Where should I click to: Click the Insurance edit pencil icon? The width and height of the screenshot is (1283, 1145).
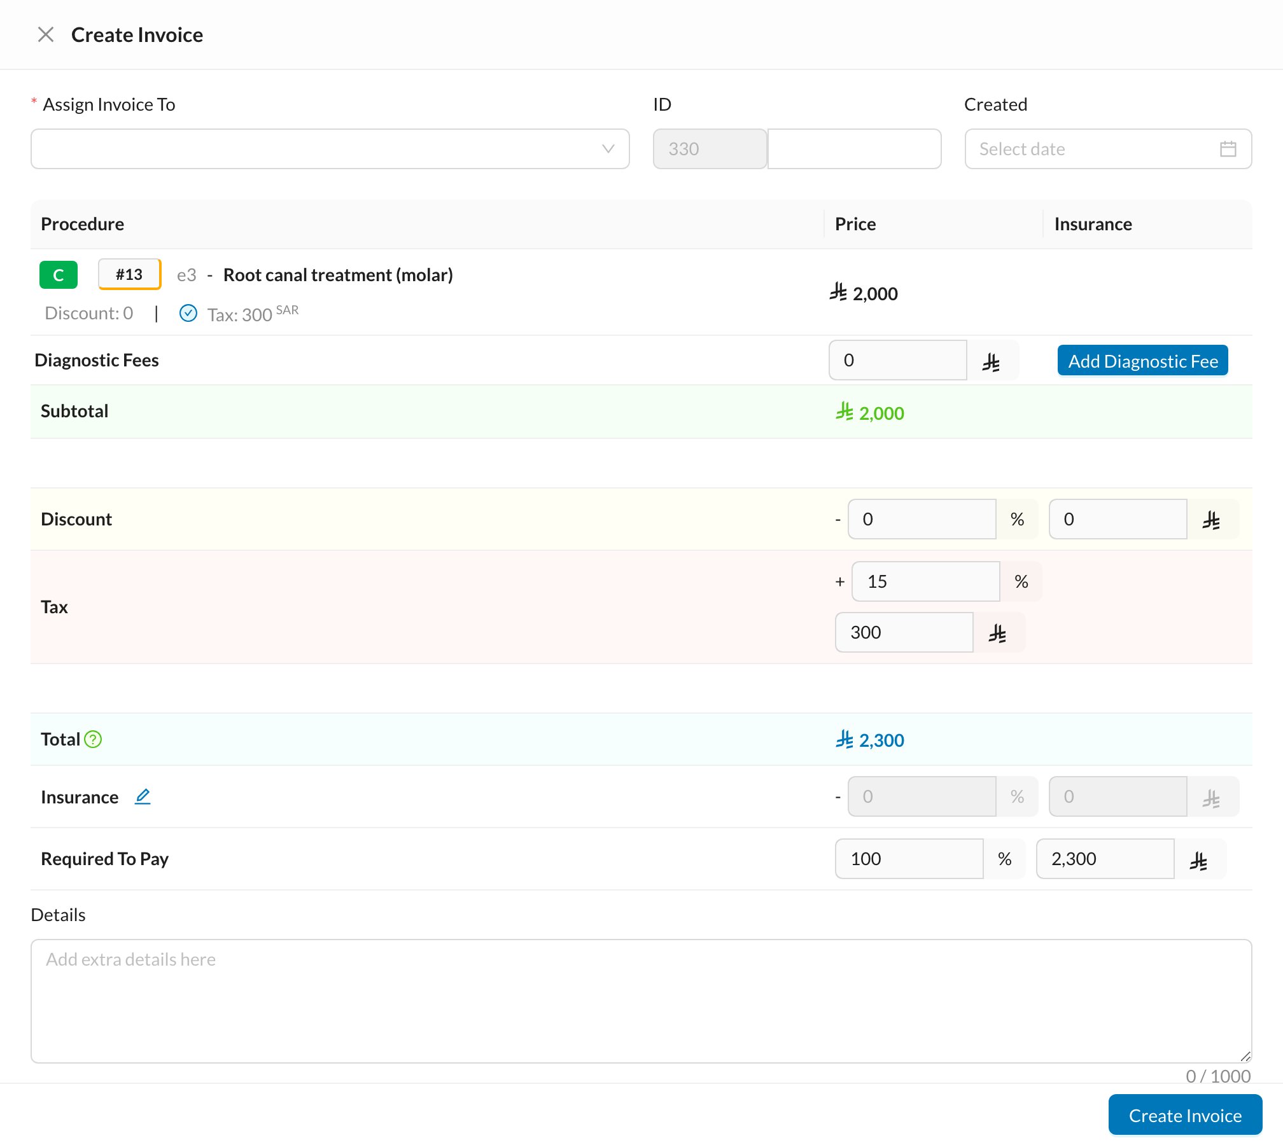point(143,796)
